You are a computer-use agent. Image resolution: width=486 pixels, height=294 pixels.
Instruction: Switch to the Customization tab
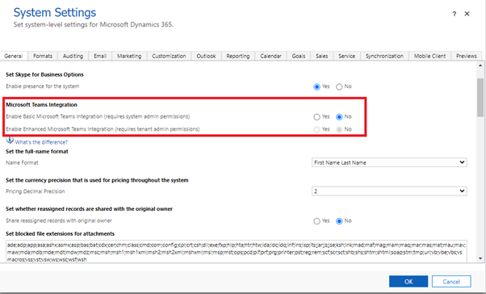pyautogui.click(x=169, y=56)
